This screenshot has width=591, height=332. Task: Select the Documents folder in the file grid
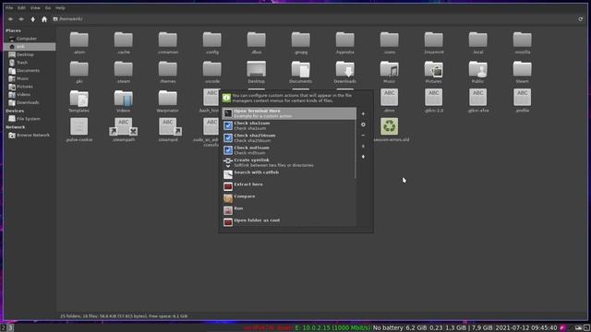coord(301,69)
